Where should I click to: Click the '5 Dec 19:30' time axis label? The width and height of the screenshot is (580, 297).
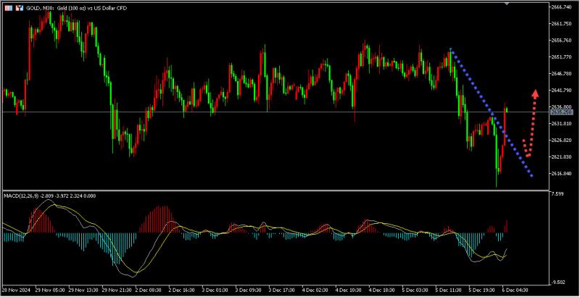coord(482,290)
